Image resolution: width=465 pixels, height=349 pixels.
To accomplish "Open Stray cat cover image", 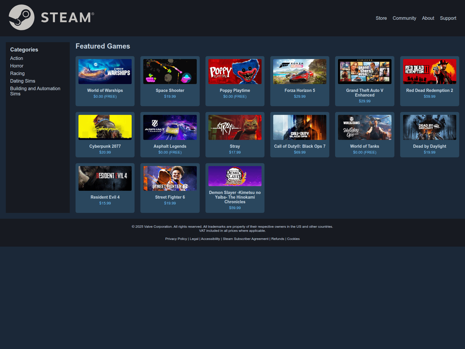I will click(235, 127).
